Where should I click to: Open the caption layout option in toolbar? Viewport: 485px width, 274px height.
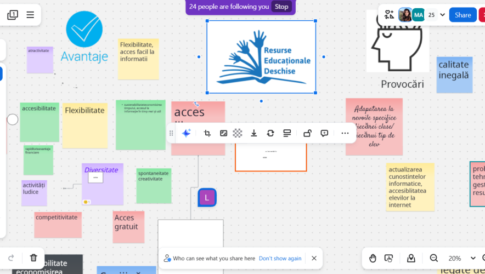286,133
